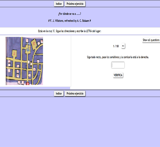Screen dimensions: 160x147
Task: Click the letter B marker on map
Action: pos(9,61)
